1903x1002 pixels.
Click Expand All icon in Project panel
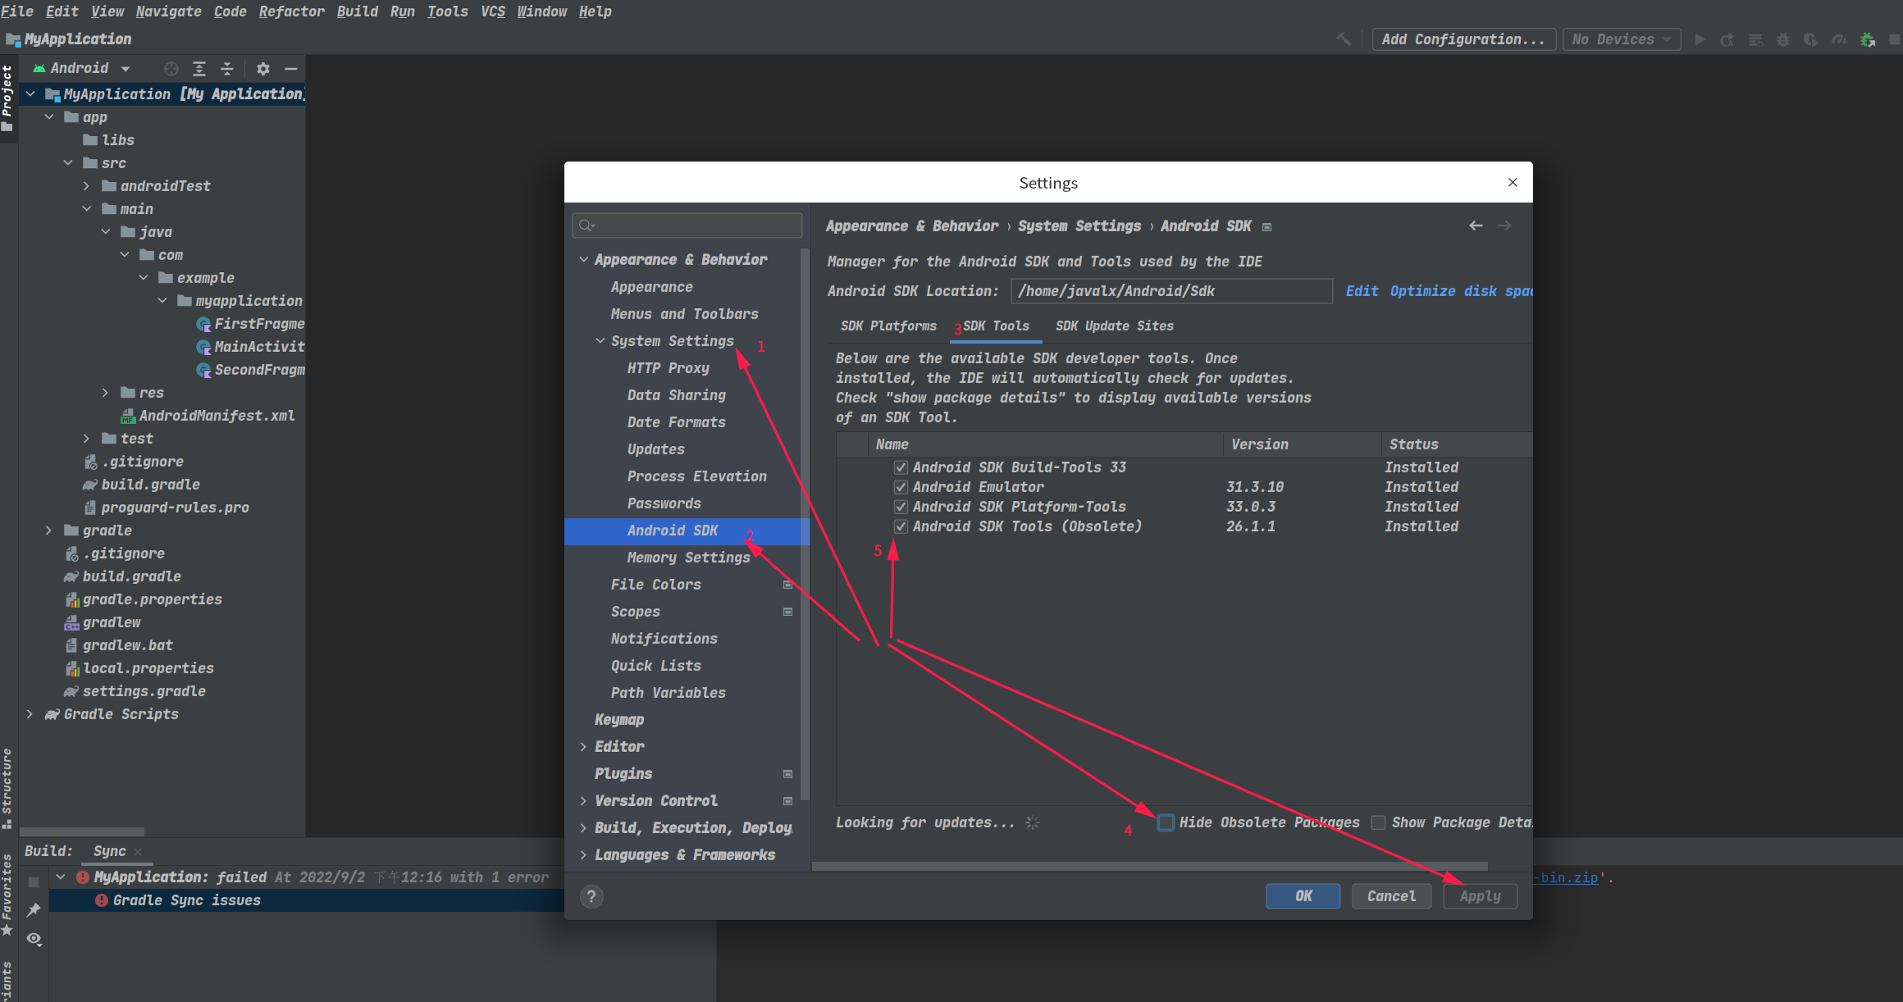pos(199,69)
